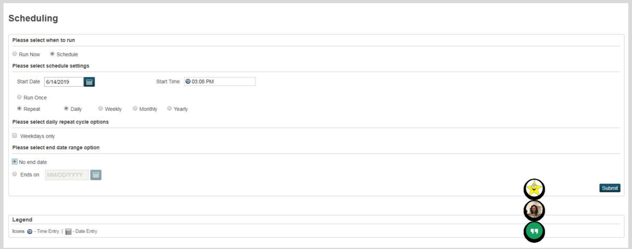Click the green quotation mark icon
632x249 pixels.
pos(534,231)
